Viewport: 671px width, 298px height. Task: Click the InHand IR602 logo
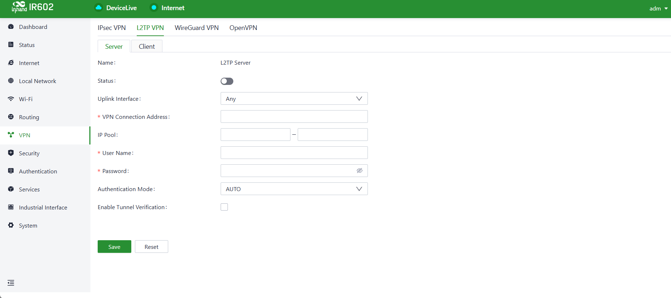pyautogui.click(x=33, y=7)
